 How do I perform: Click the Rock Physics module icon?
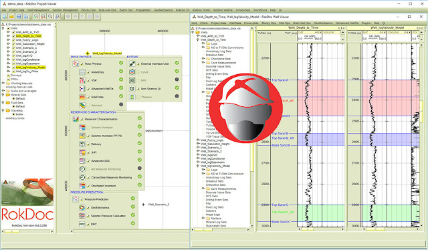tap(76, 64)
